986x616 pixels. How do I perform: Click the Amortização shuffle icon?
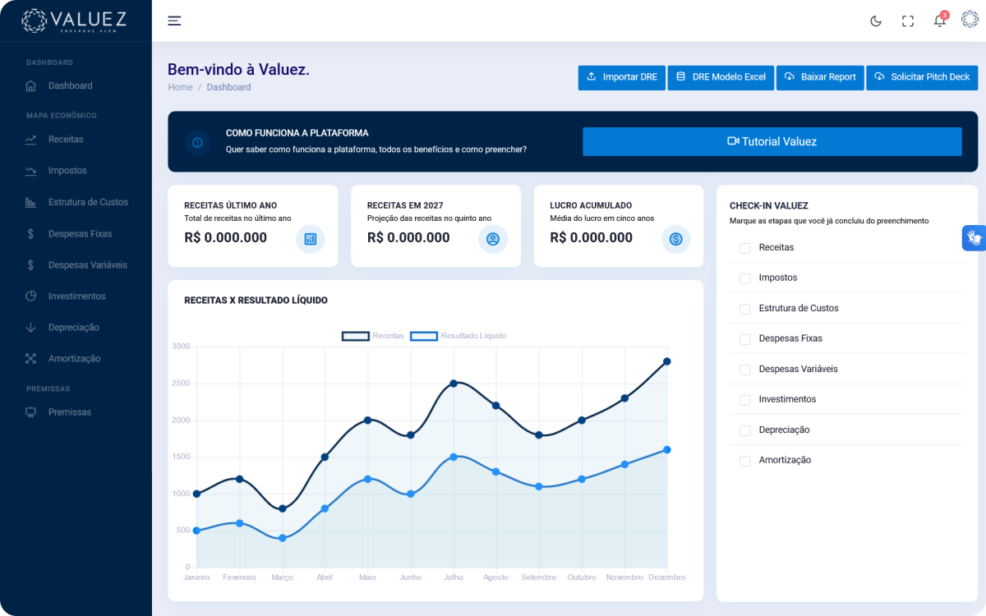point(30,359)
